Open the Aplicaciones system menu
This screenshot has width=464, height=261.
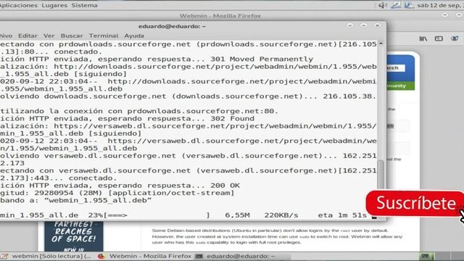pyautogui.click(x=18, y=5)
